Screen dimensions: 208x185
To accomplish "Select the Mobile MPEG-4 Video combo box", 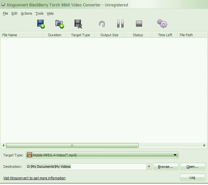I will click(x=102, y=155).
